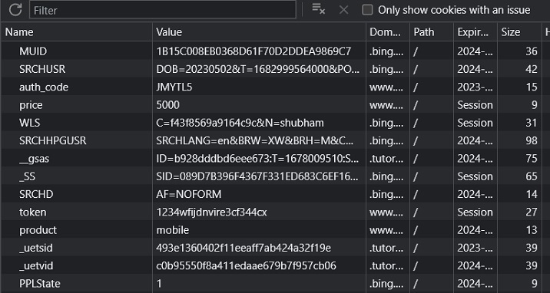The width and height of the screenshot is (550, 293).
Task: Select the price cookie row
Action: (275, 104)
